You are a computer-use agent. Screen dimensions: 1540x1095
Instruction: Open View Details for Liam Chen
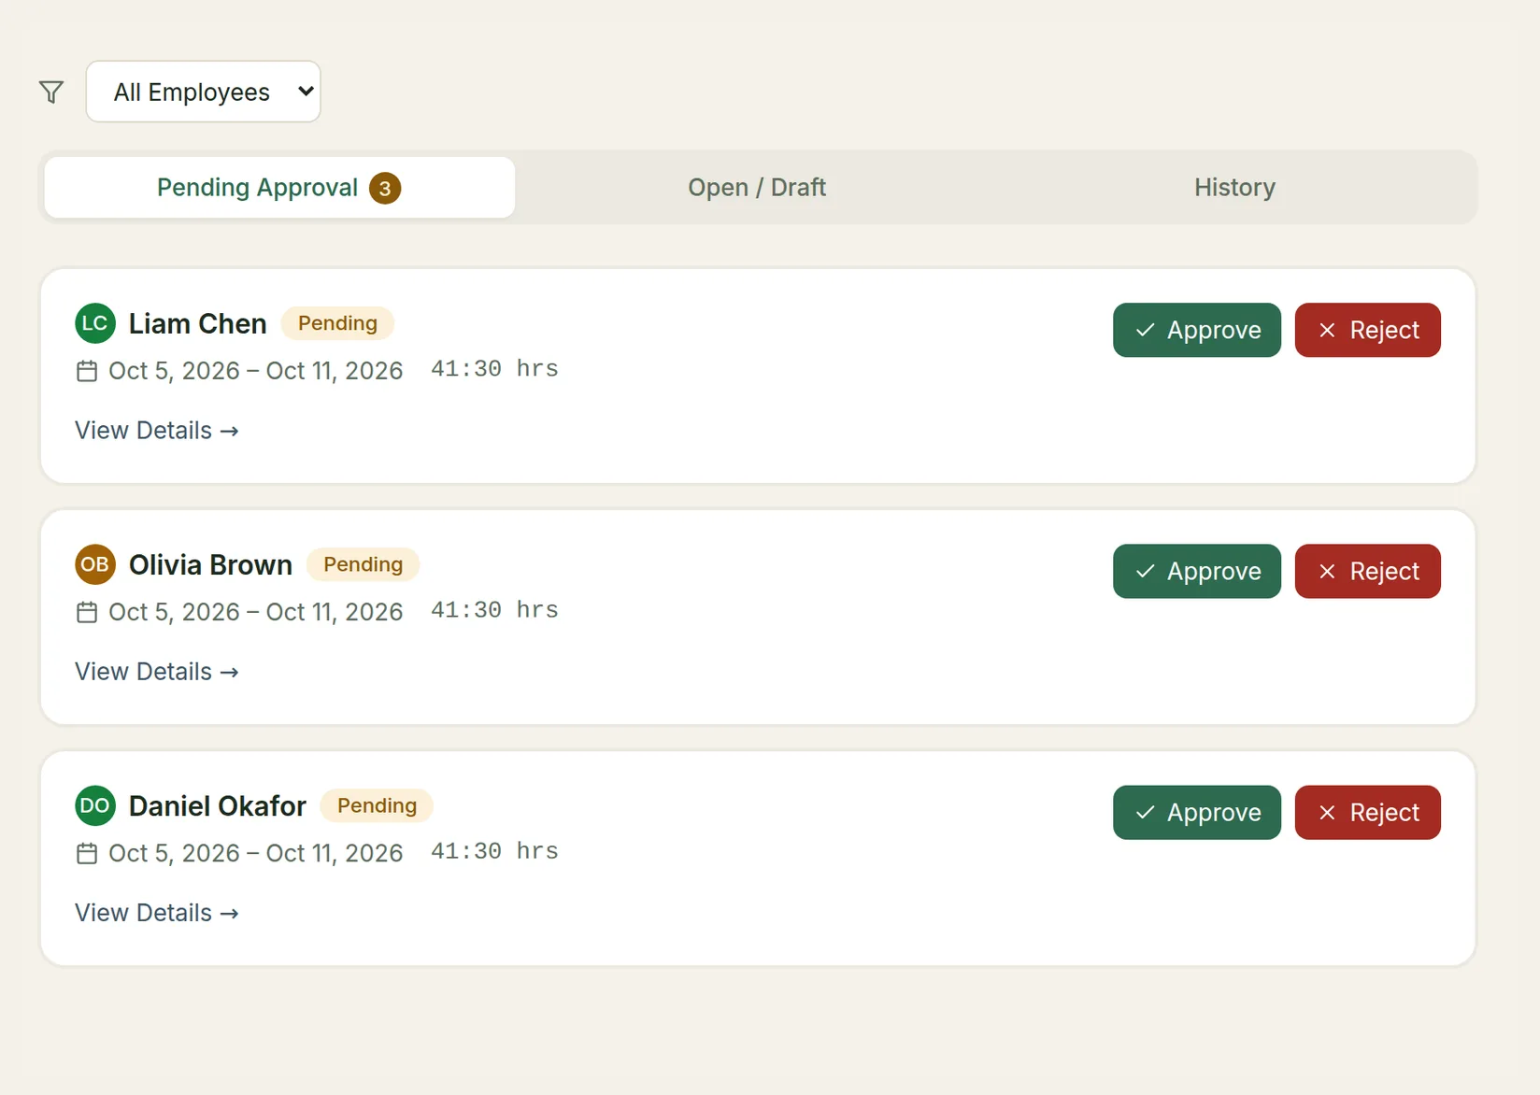157,431
